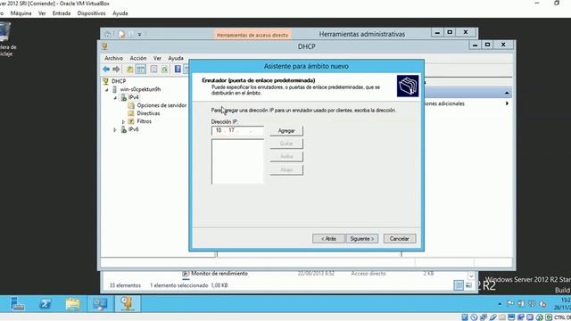Expand the acciones adicionales submenu arrow

click(x=507, y=103)
